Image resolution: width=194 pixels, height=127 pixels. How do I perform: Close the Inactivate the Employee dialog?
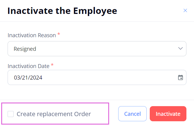[x=185, y=11]
